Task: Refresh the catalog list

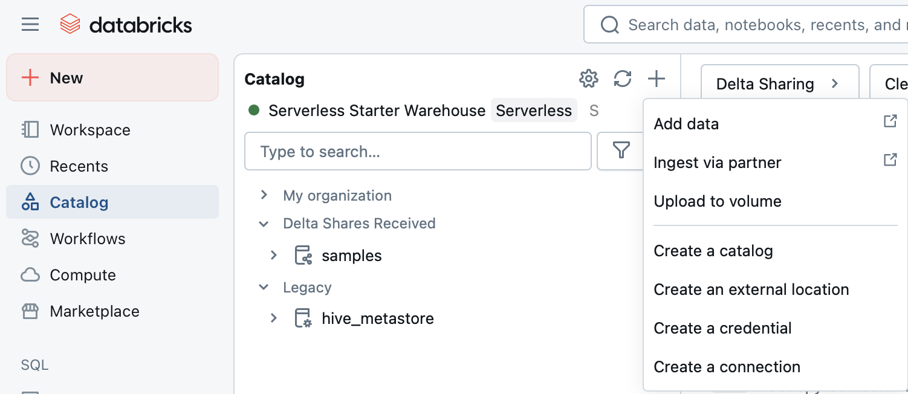Action: 623,79
